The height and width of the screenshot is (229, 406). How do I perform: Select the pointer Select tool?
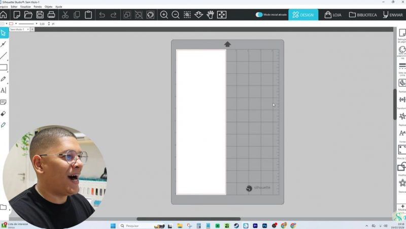pos(4,33)
